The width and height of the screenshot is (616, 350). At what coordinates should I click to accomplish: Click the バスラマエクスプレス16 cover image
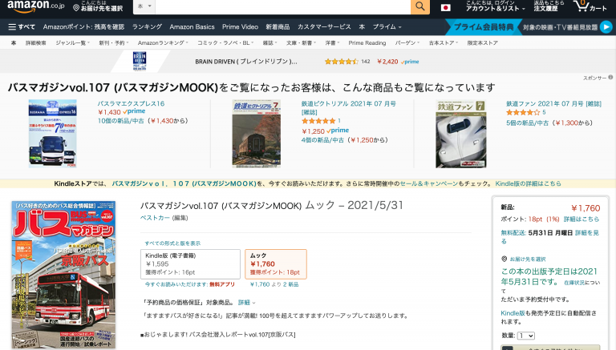[53, 134]
